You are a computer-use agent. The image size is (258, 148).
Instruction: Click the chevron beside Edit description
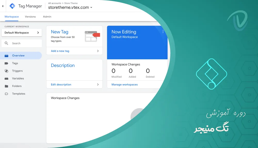[x=98, y=84]
